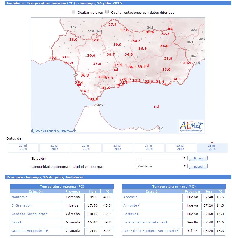Click the AEMet logo on the map
Image resolution: width=232 pixels, height=238 pixels.
pyautogui.click(x=192, y=126)
